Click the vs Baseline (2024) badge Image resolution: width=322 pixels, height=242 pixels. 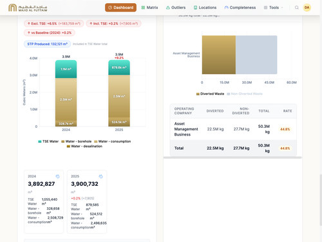pos(50,33)
